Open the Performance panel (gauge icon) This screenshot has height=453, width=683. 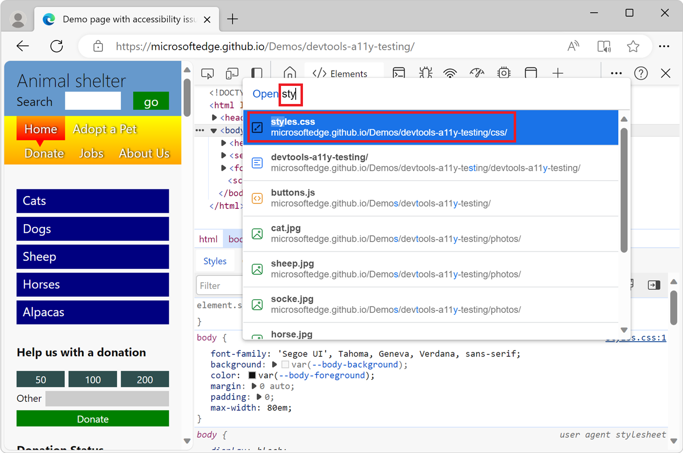(x=477, y=73)
